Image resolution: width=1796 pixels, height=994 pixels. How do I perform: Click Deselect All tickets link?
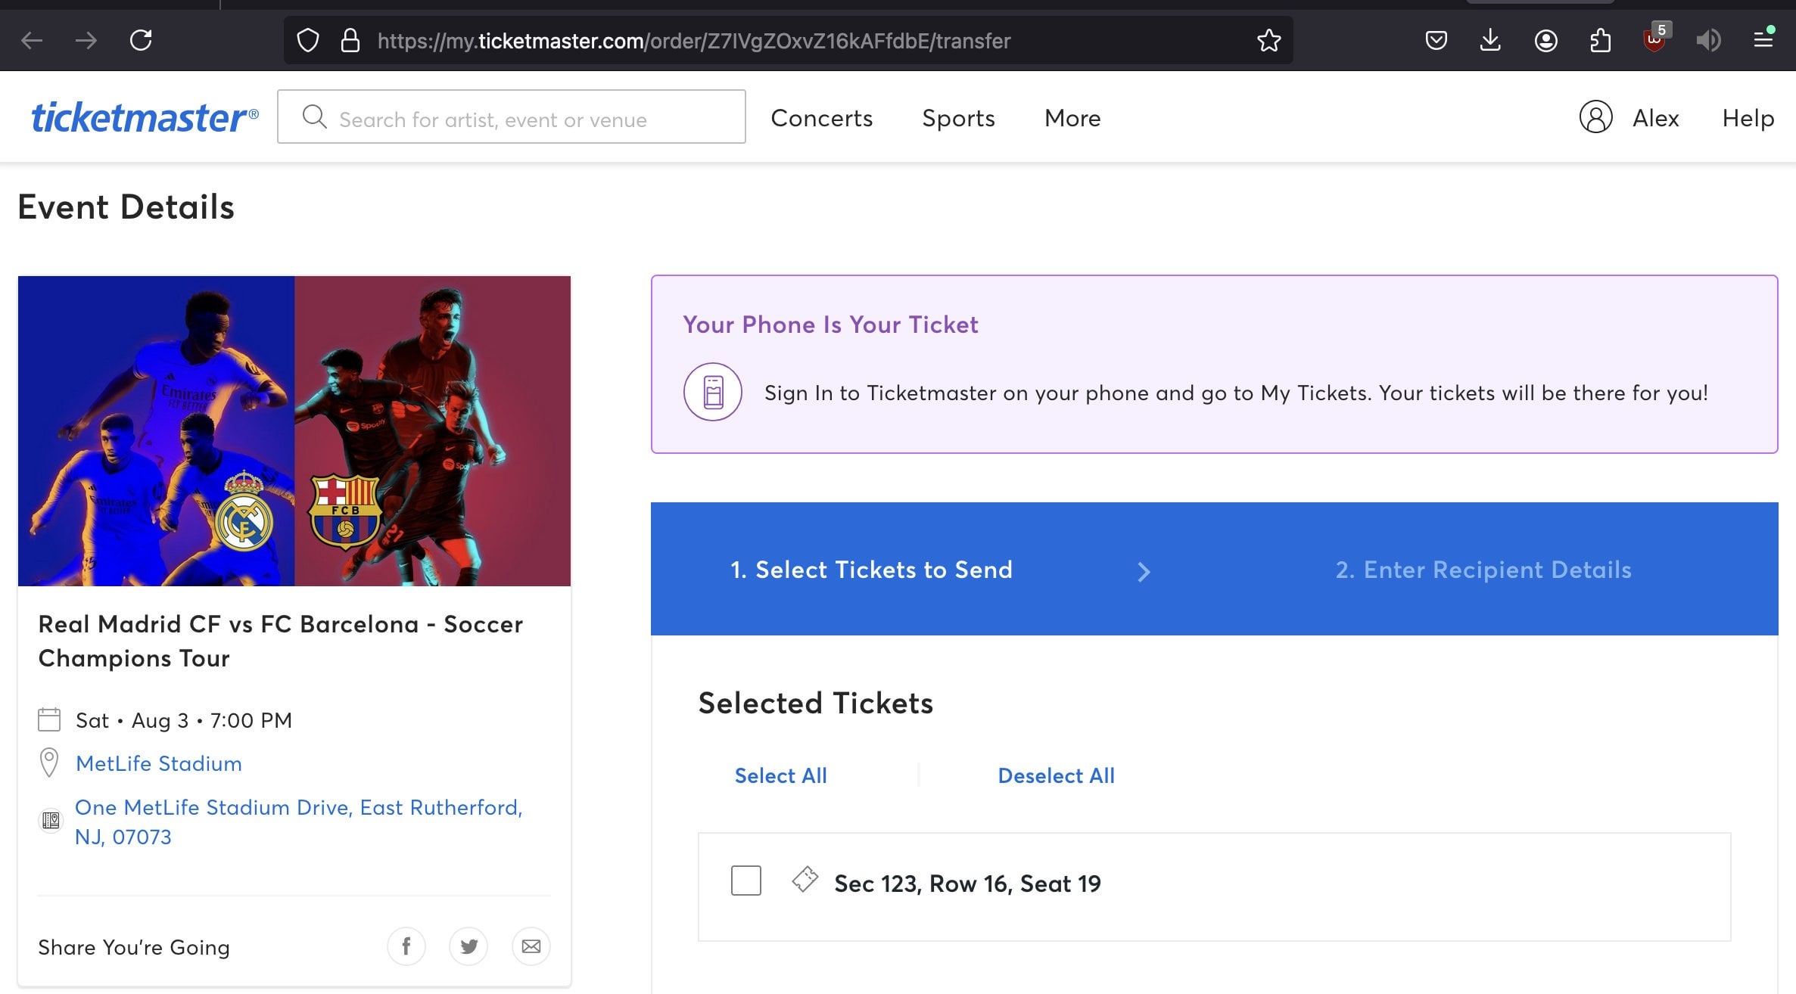point(1056,775)
